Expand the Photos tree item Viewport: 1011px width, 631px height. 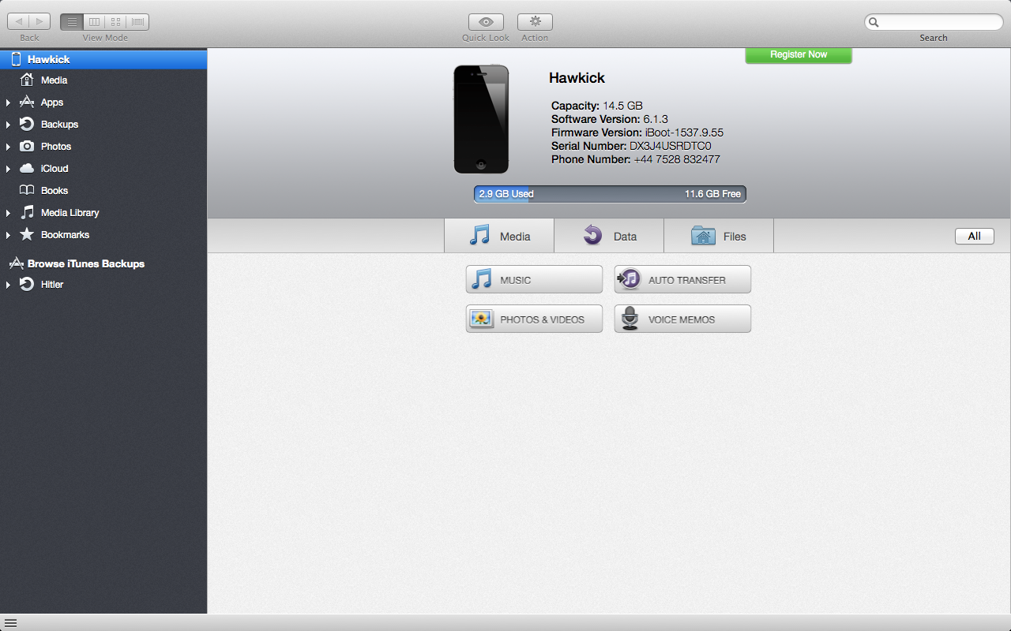tap(8, 147)
